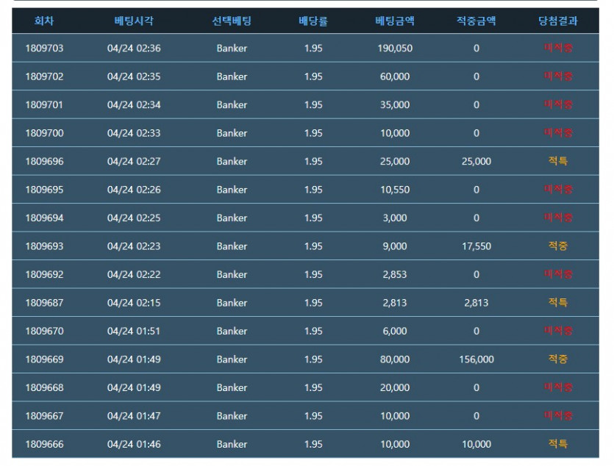Click bet amount 10,550
The width and height of the screenshot is (614, 466).
395,190
